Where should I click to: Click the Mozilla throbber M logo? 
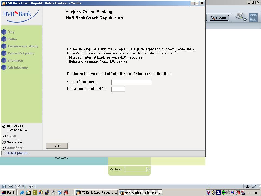[253, 17]
